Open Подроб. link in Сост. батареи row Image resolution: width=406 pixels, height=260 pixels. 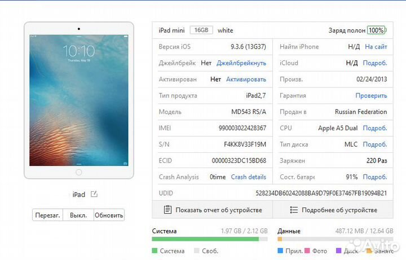375,177
